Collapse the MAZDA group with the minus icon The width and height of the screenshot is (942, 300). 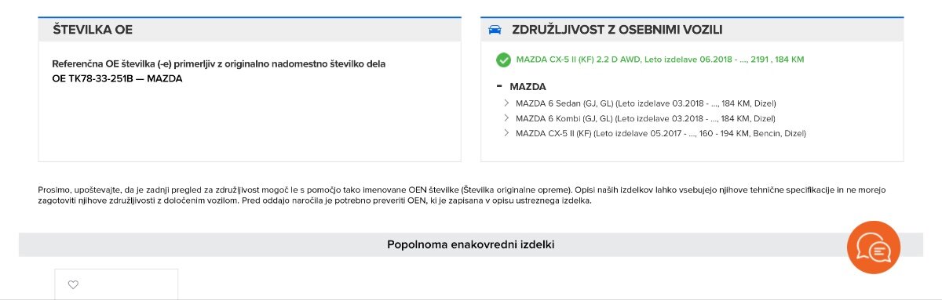(x=499, y=86)
